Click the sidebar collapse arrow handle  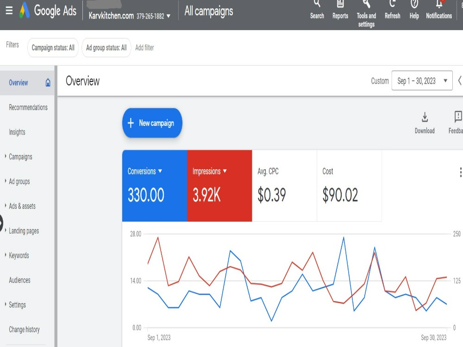pos(1,223)
